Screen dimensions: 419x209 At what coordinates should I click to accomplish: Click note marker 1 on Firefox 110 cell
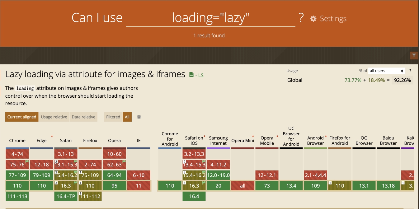[80, 183]
